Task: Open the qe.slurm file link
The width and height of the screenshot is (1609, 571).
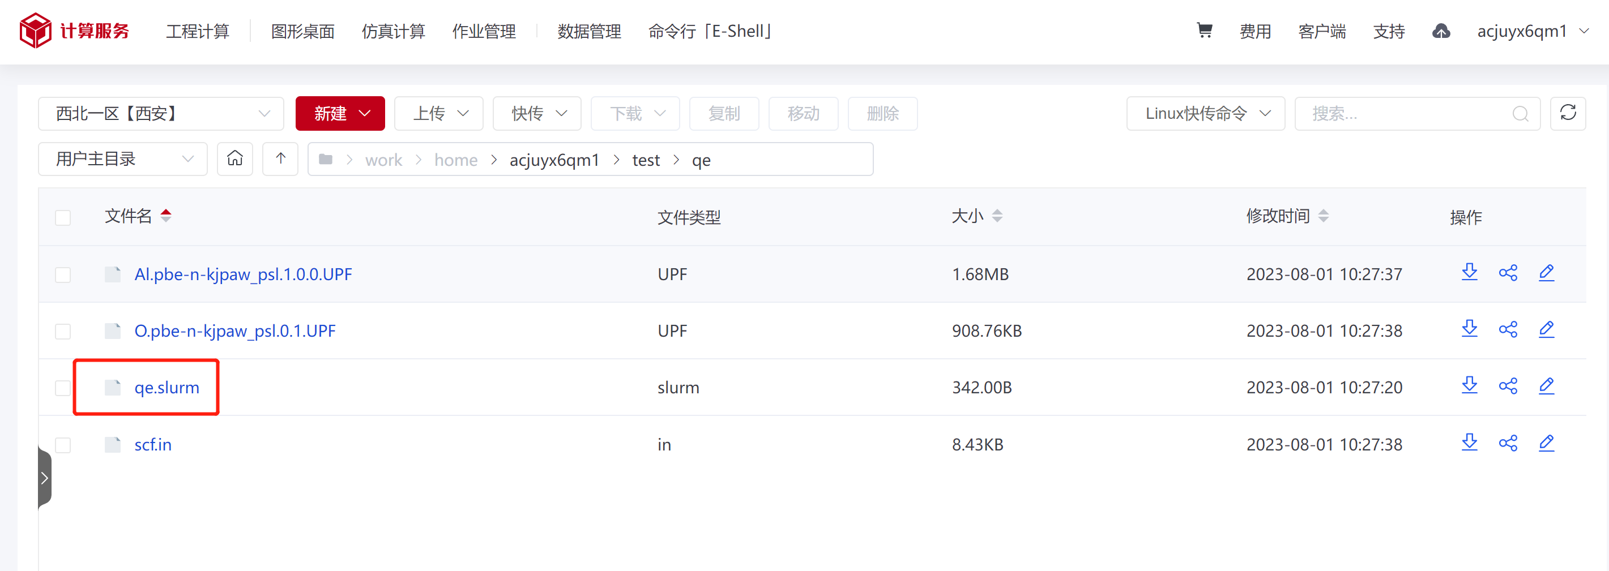Action: 167,388
